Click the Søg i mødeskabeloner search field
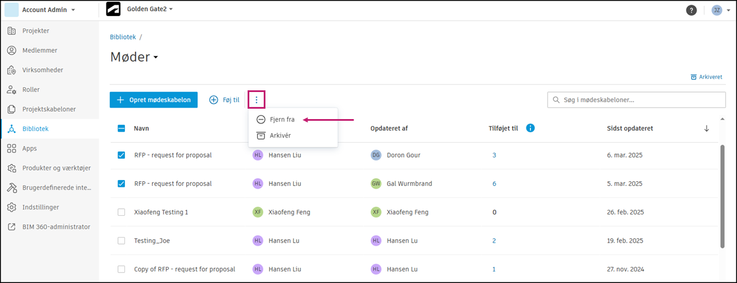Screen dimensions: 737x283 636,100
